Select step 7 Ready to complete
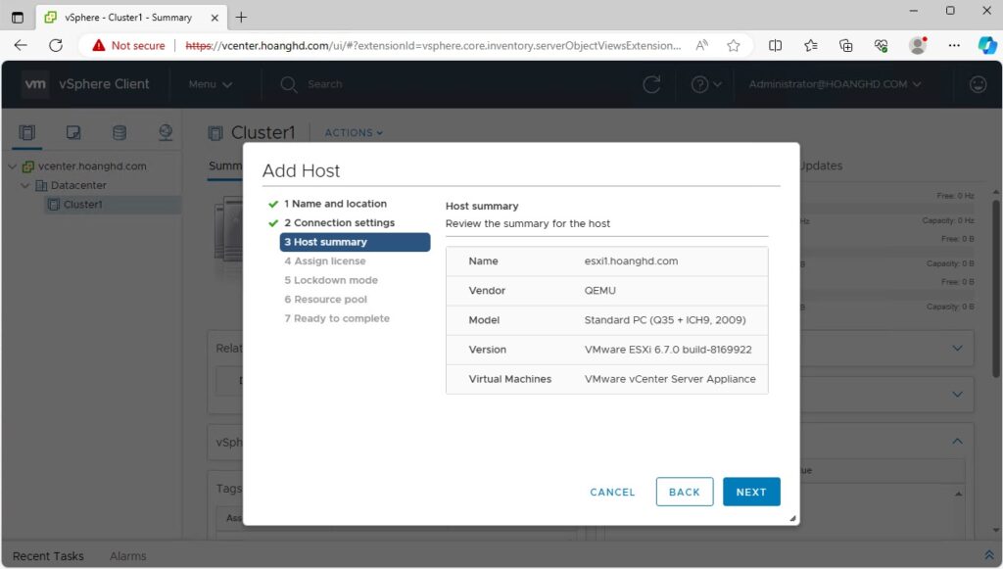1003x569 pixels. [x=337, y=318]
